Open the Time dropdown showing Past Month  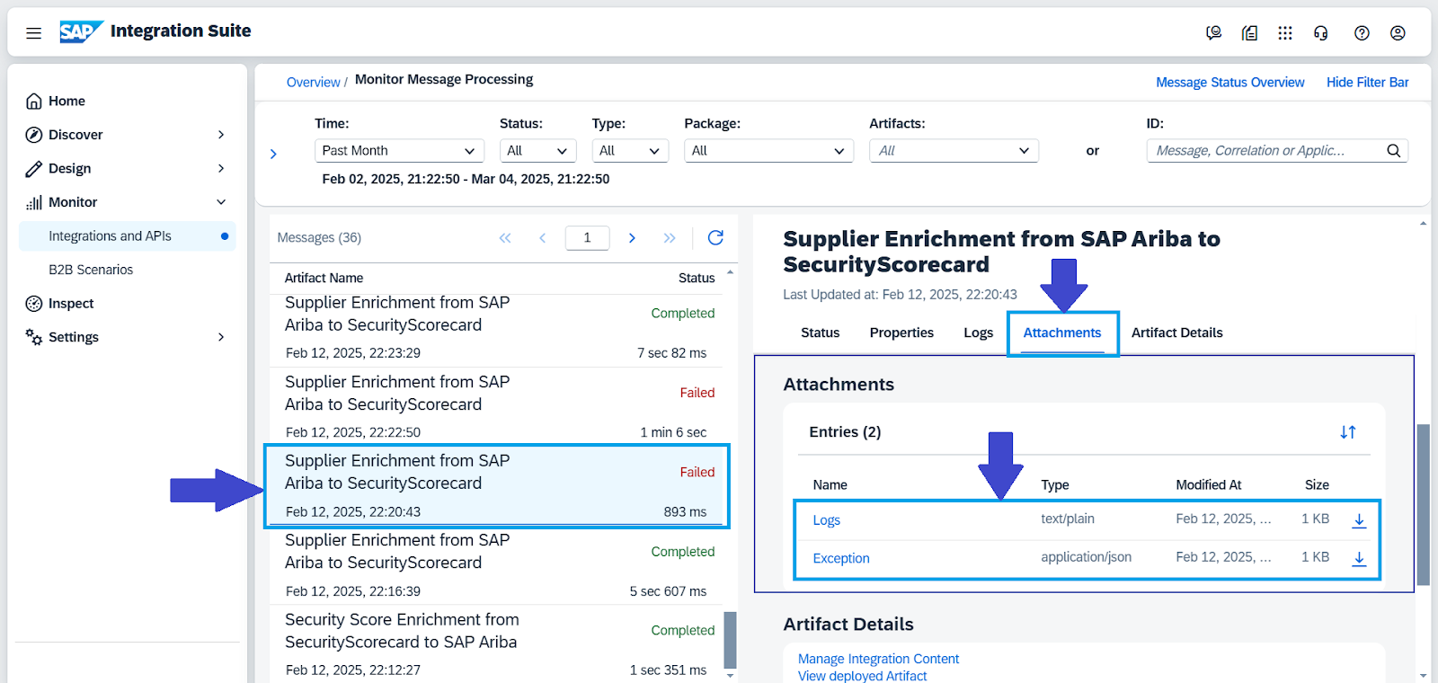(x=399, y=151)
